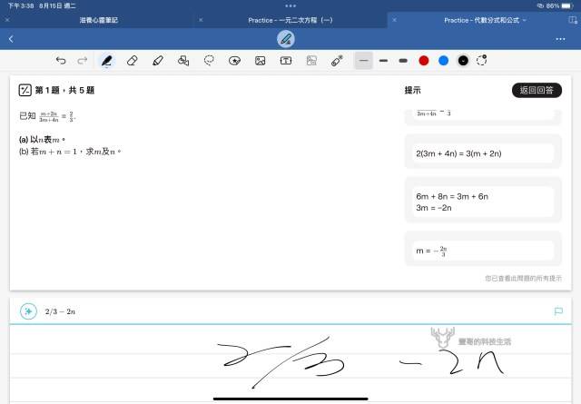Open the Elements star sticker tool

[234, 61]
